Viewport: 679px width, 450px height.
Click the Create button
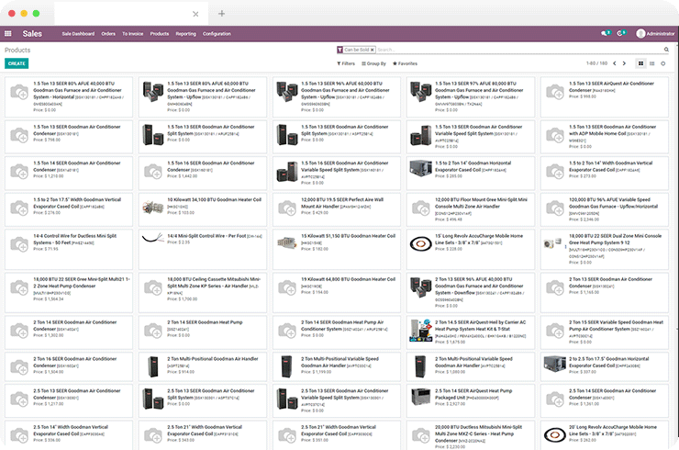coord(16,63)
